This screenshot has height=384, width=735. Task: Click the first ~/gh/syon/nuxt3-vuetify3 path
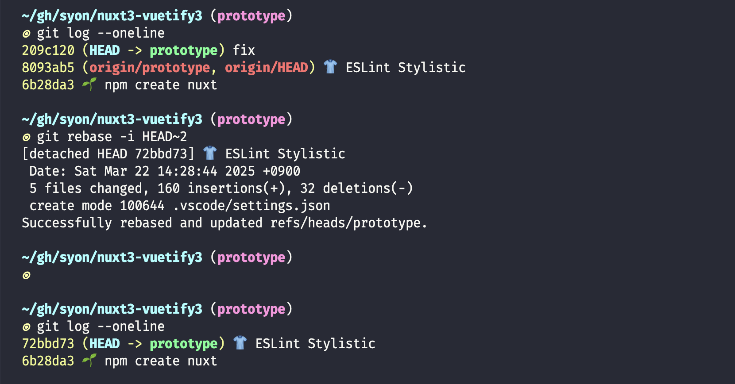point(112,15)
